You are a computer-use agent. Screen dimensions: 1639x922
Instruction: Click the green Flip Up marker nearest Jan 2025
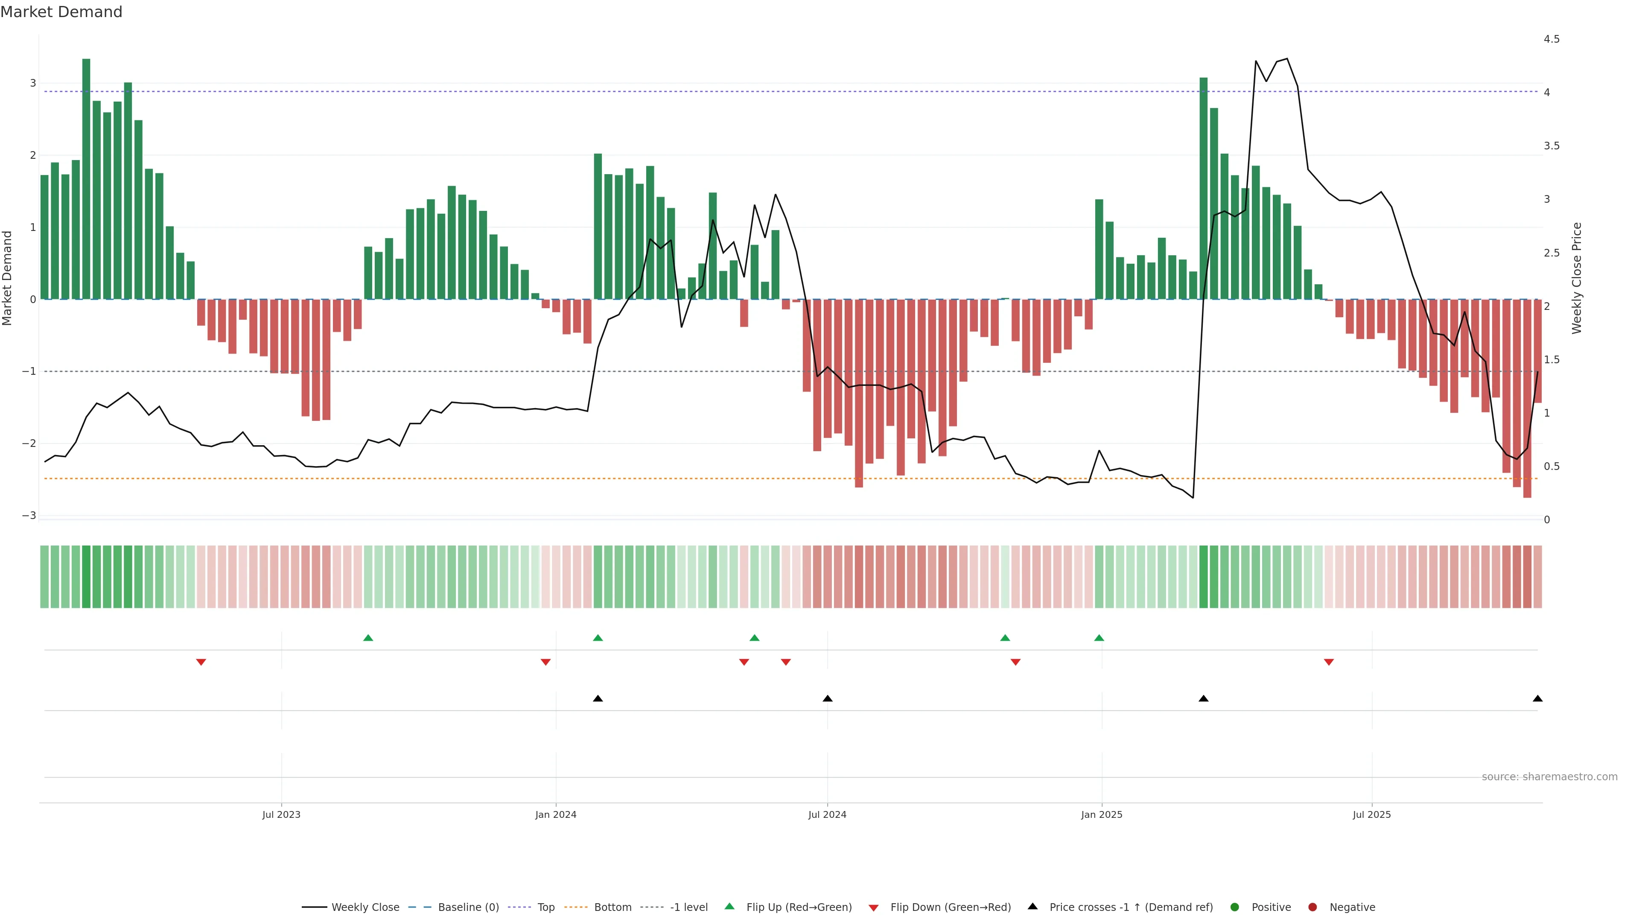[x=1099, y=638]
